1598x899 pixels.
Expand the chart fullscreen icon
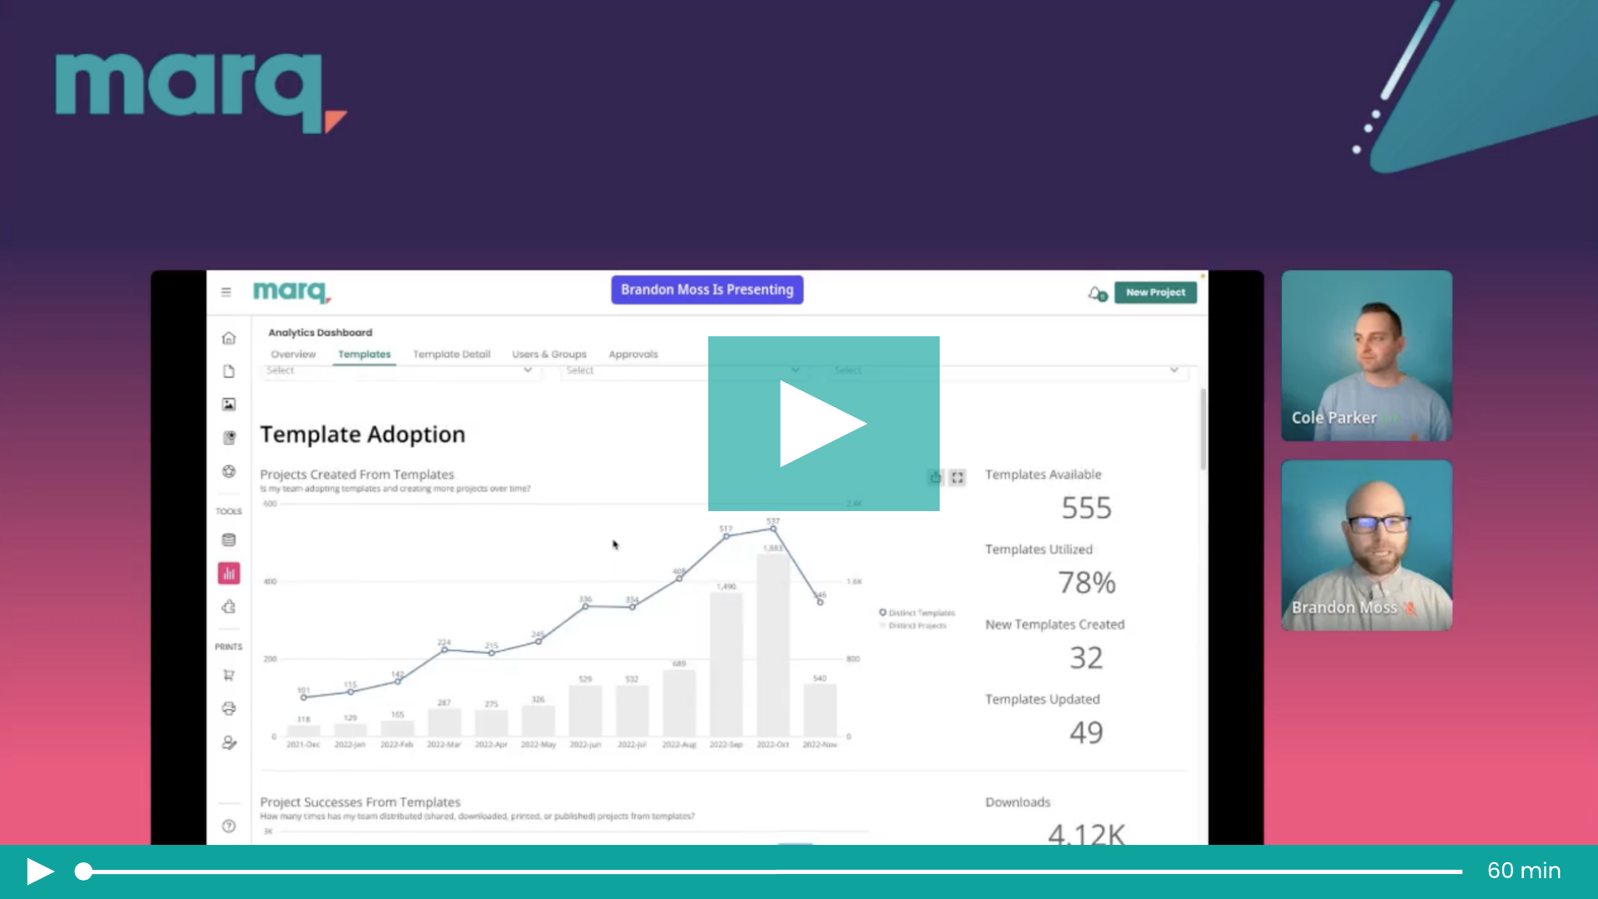click(x=957, y=478)
